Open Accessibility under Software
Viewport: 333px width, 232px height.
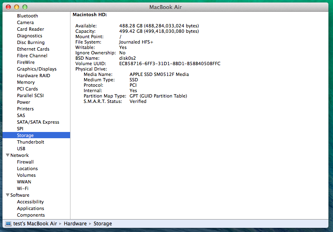click(x=30, y=202)
